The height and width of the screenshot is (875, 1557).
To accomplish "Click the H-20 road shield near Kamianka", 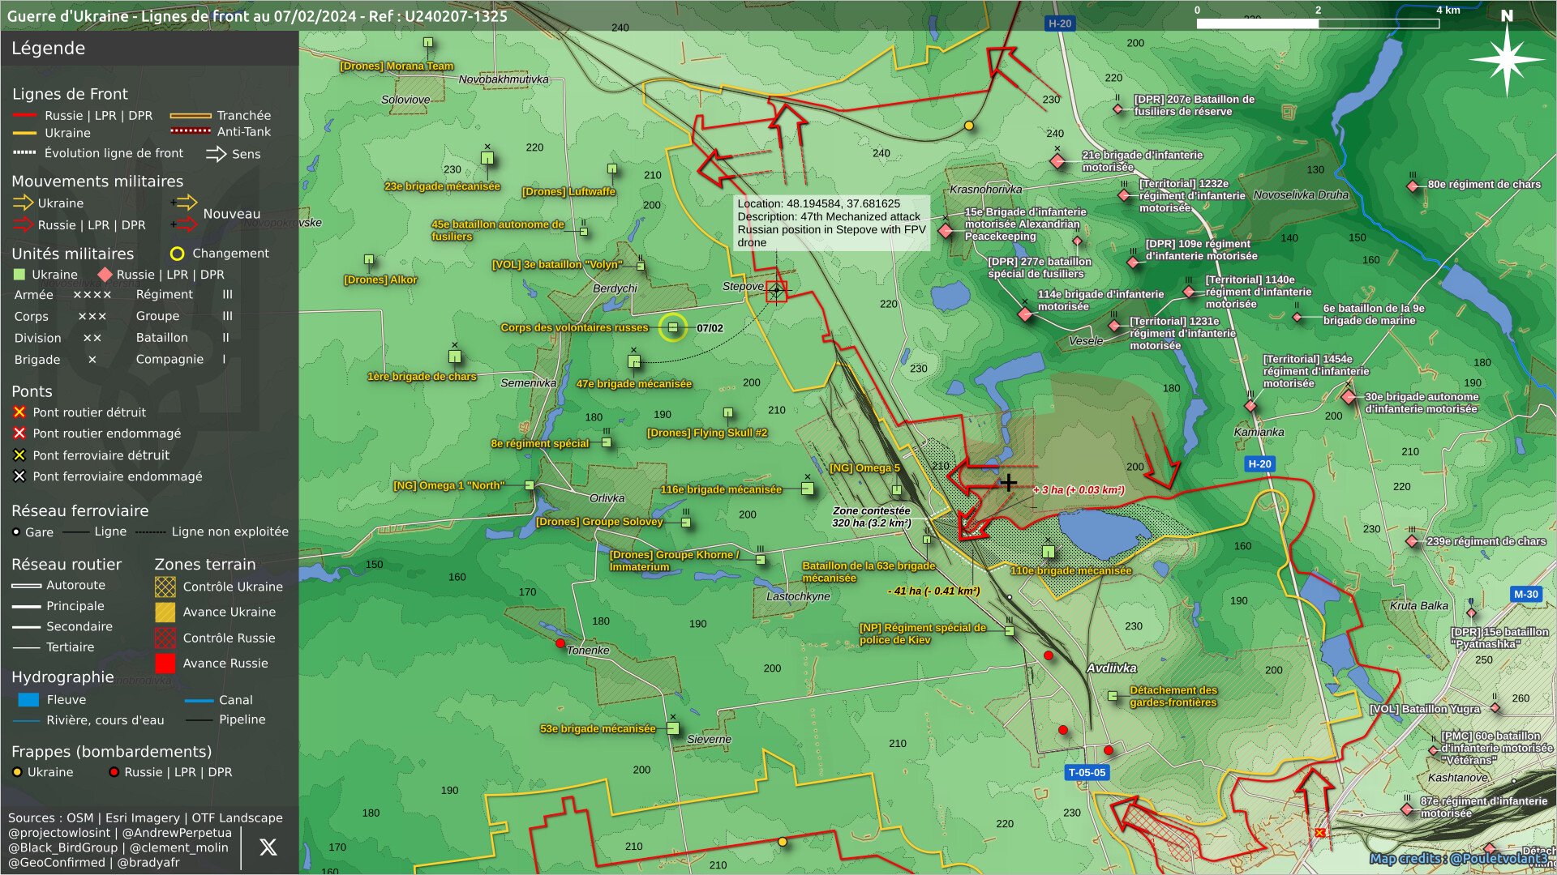I will pos(1259,464).
